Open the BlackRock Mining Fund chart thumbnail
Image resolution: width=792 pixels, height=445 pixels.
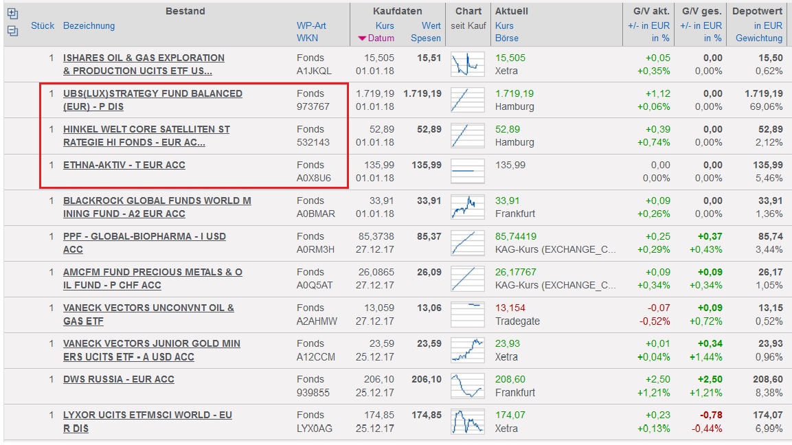[x=468, y=207]
